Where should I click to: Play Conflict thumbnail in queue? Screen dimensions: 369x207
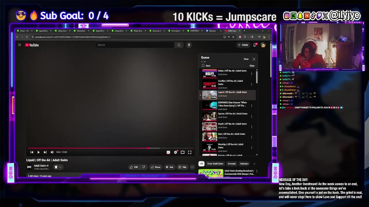[x=210, y=84]
